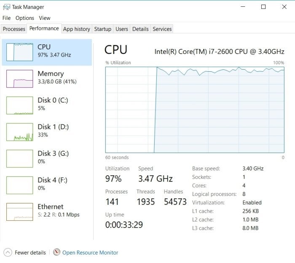
Task: Click the Disk 1 (D:) graph thumbnail
Action: point(19,132)
